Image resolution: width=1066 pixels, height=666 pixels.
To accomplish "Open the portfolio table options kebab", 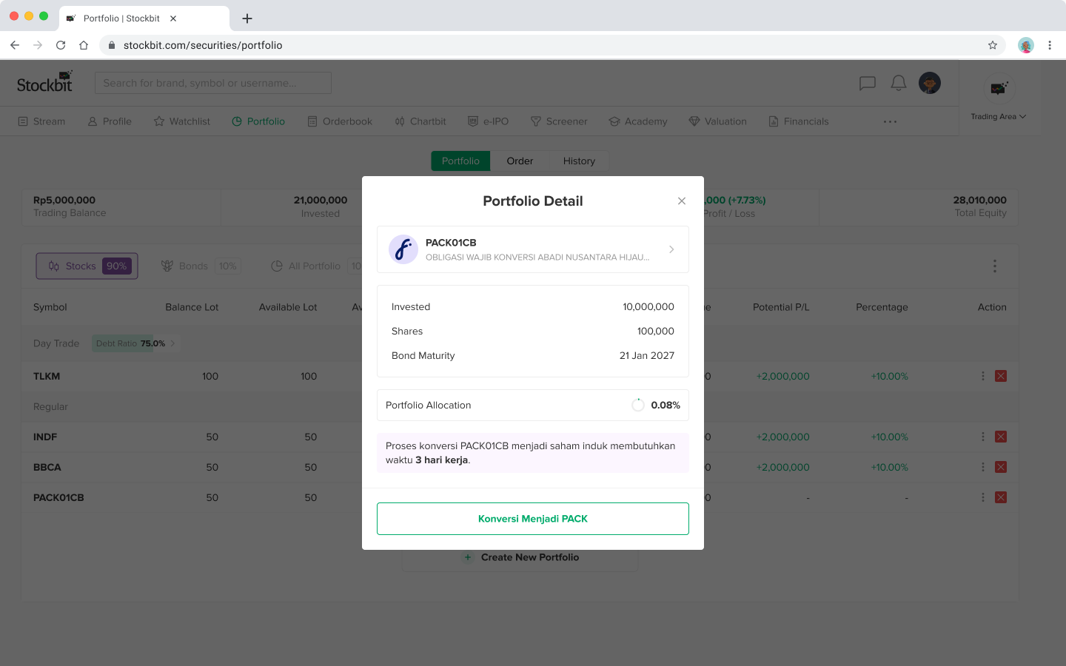I will [x=994, y=266].
